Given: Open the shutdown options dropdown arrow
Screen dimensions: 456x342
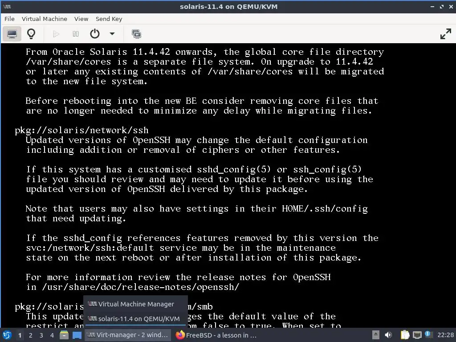Looking at the screenshot, I should pyautogui.click(x=112, y=34).
